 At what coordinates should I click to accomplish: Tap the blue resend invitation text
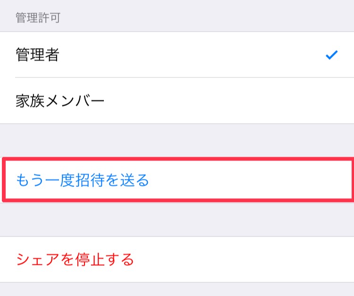click(83, 180)
